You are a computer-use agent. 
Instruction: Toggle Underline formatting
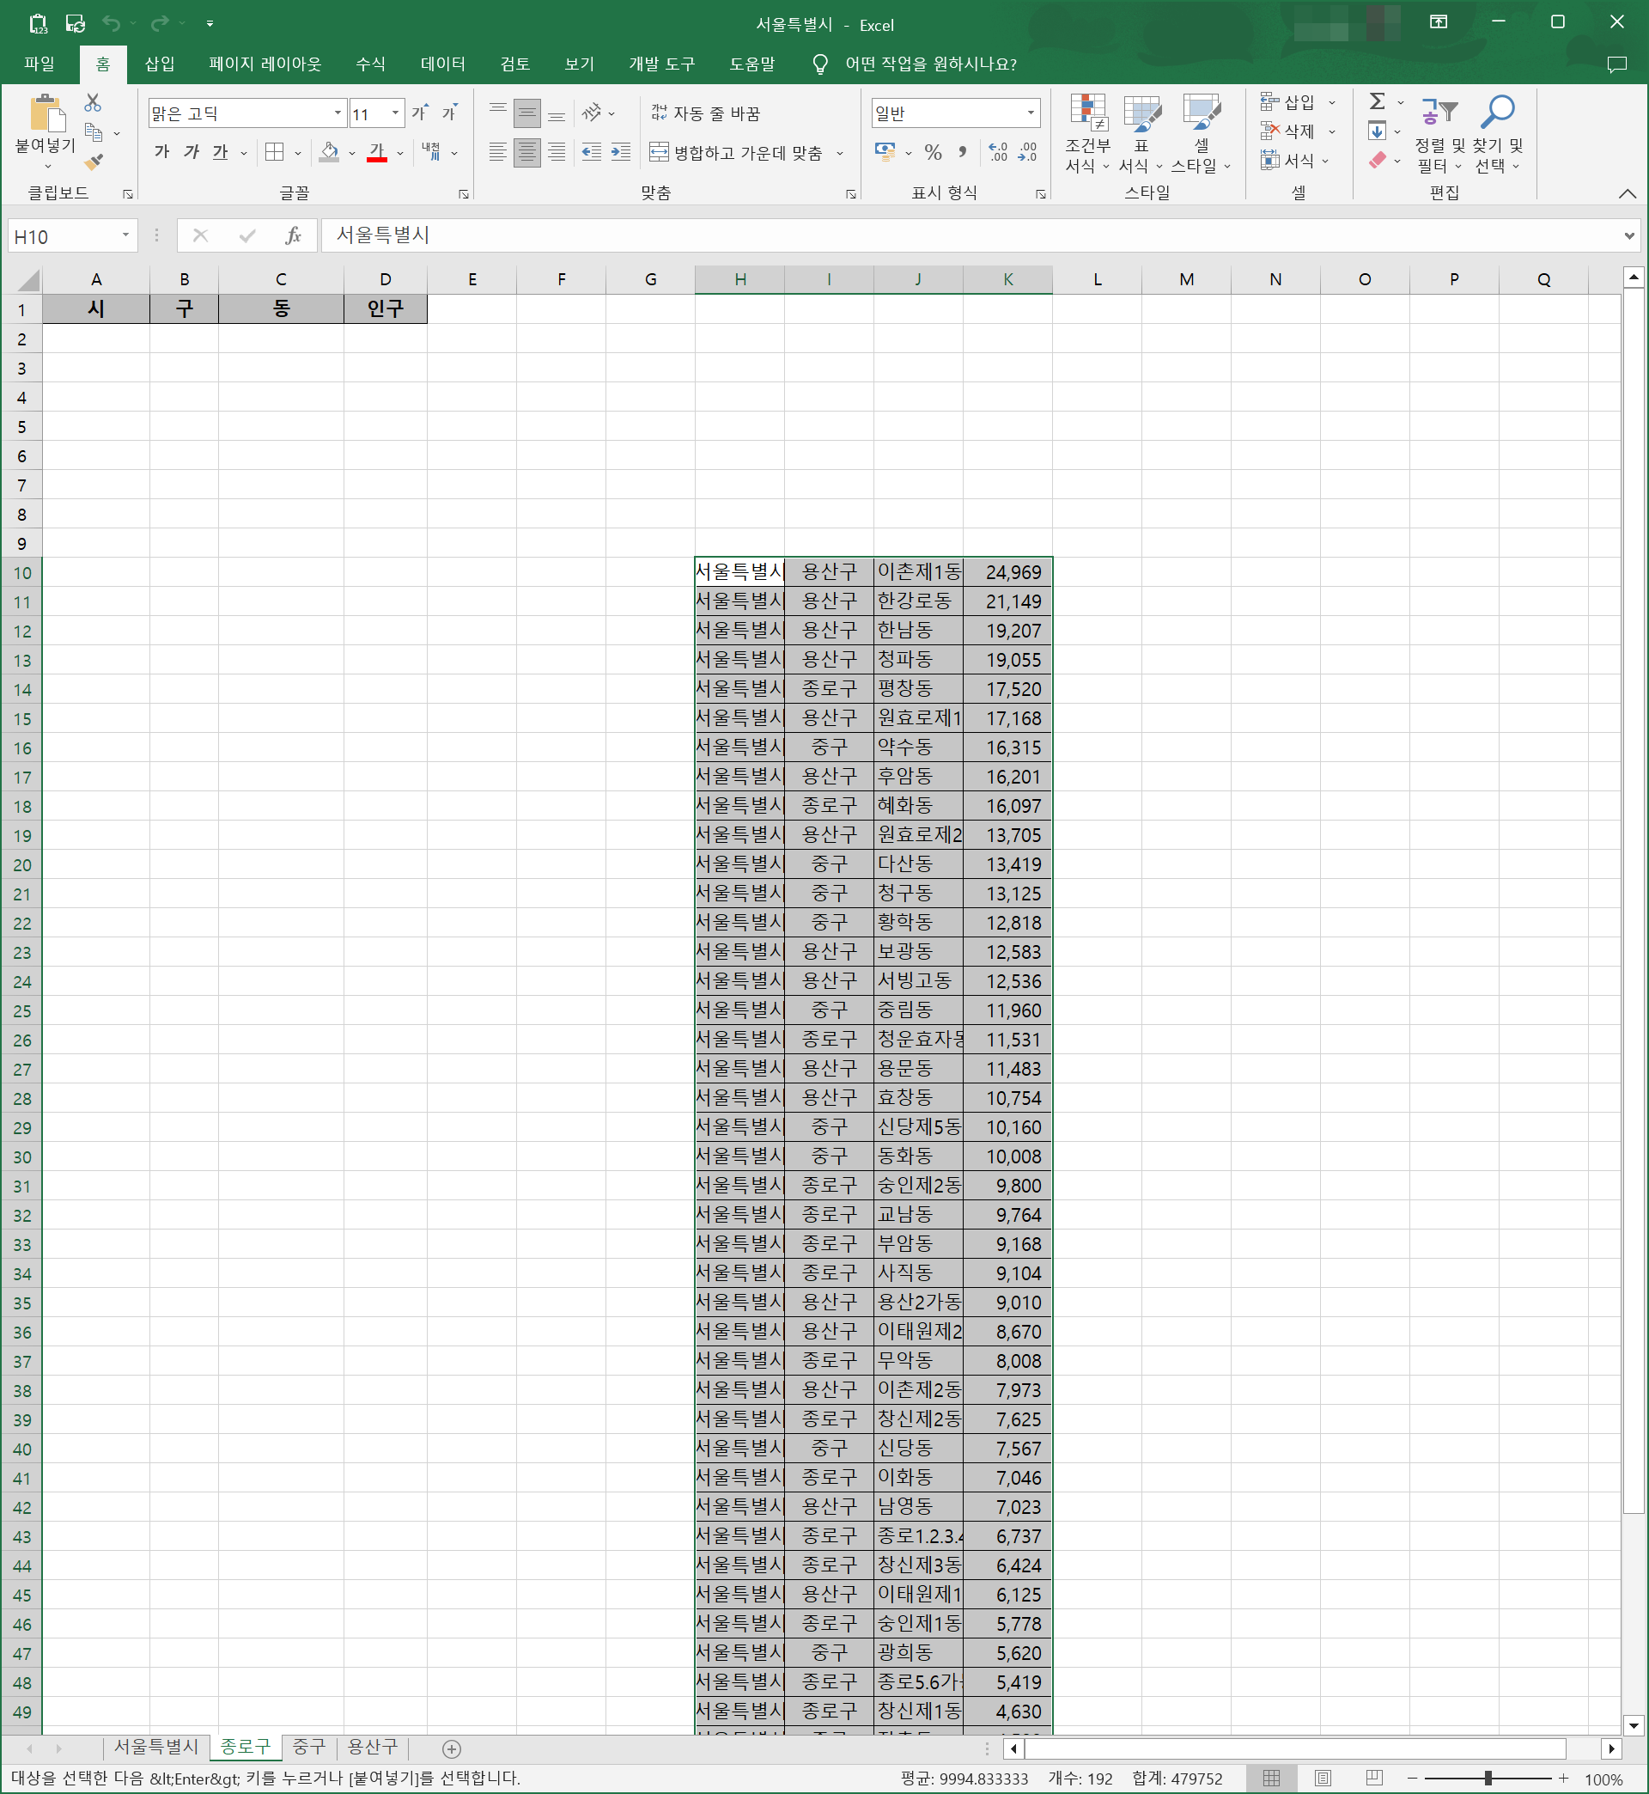tap(221, 153)
